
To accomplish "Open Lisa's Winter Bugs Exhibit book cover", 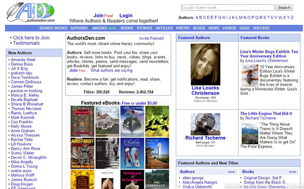I will pyautogui.click(x=250, y=76).
